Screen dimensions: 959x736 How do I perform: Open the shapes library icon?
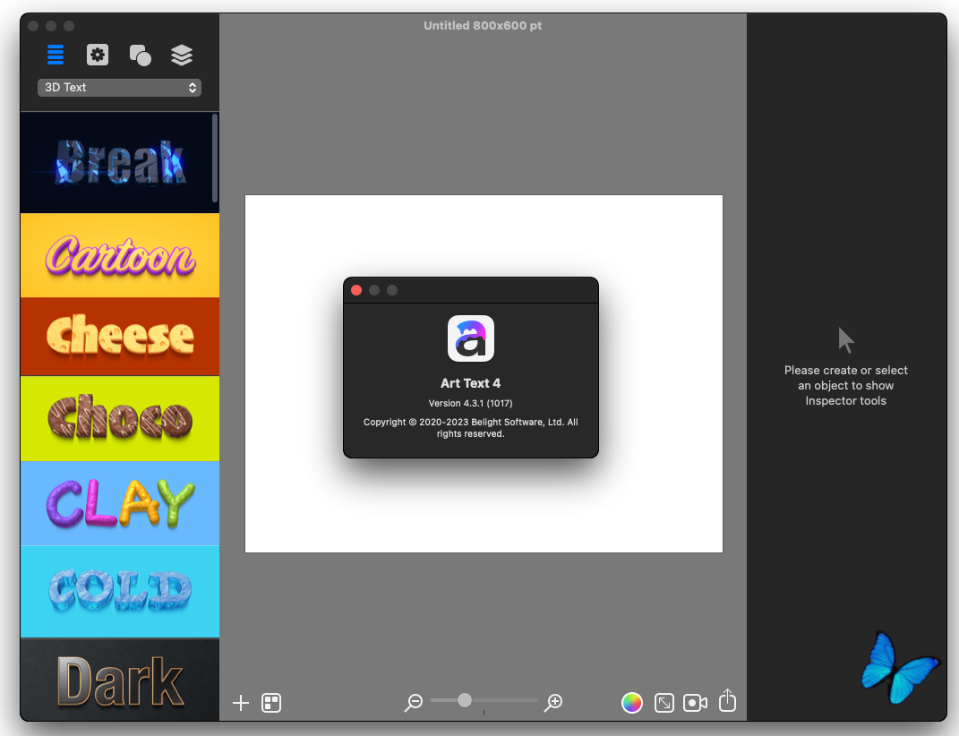pyautogui.click(x=140, y=55)
